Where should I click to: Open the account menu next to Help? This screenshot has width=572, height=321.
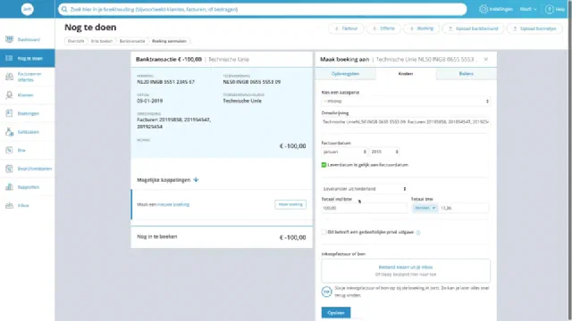tap(528, 9)
